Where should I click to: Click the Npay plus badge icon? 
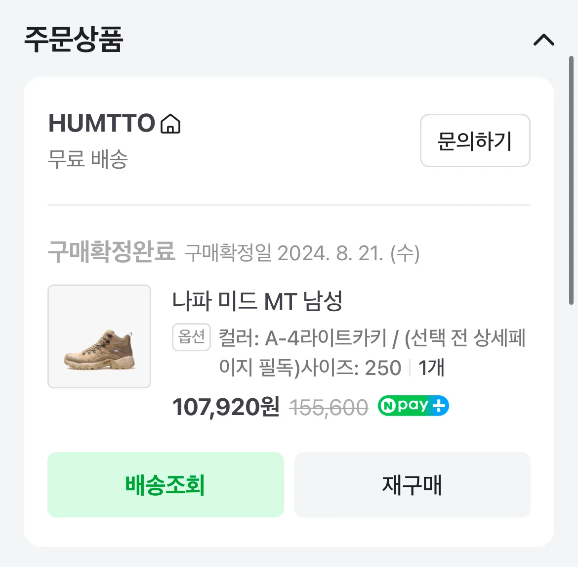(x=413, y=406)
